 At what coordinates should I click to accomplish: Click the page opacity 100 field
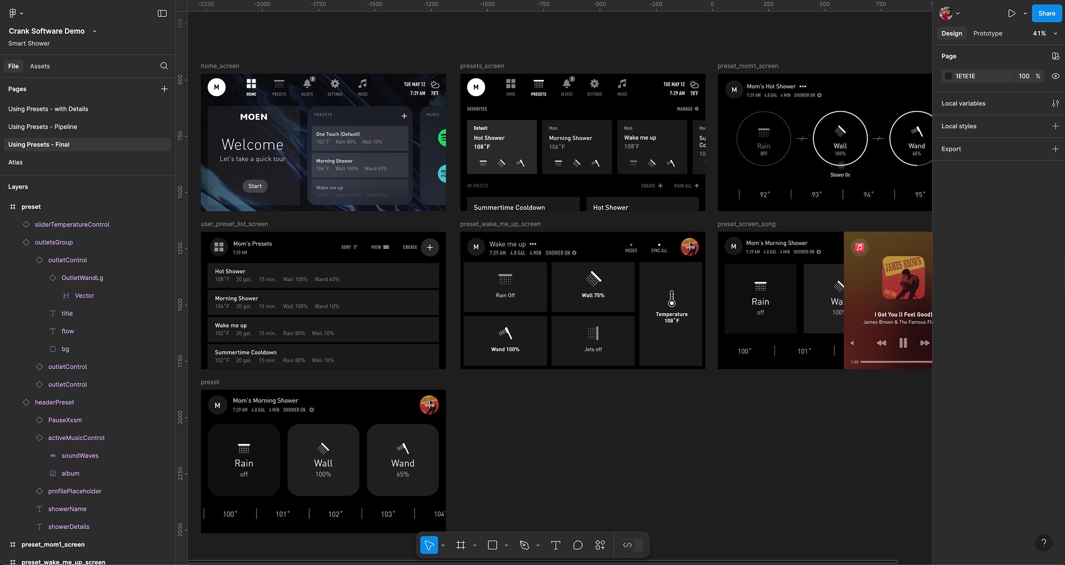pyautogui.click(x=1024, y=76)
